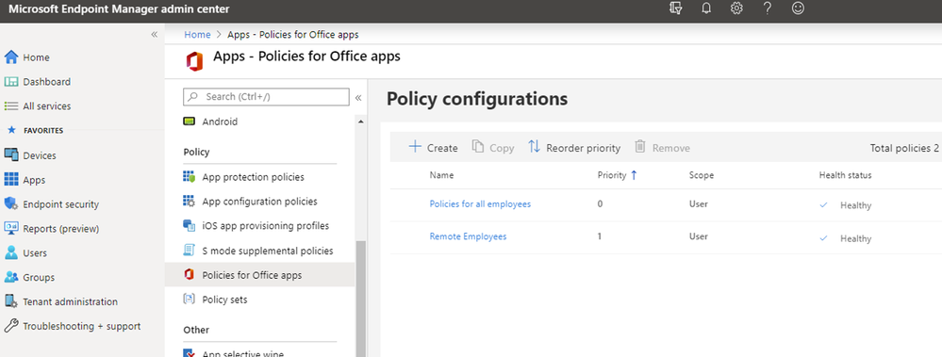Open the settings gear icon
Viewport: 942px width, 357px height.
736,8
